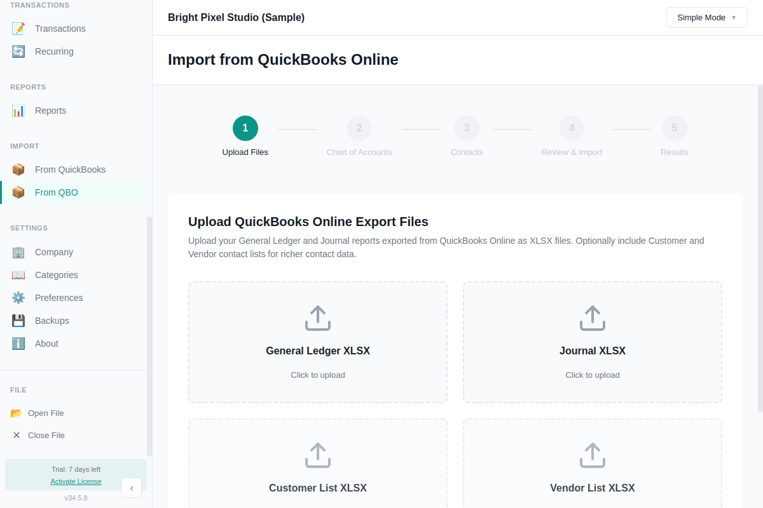The image size is (763, 508).
Task: Open the Company settings icon
Action: (18, 251)
